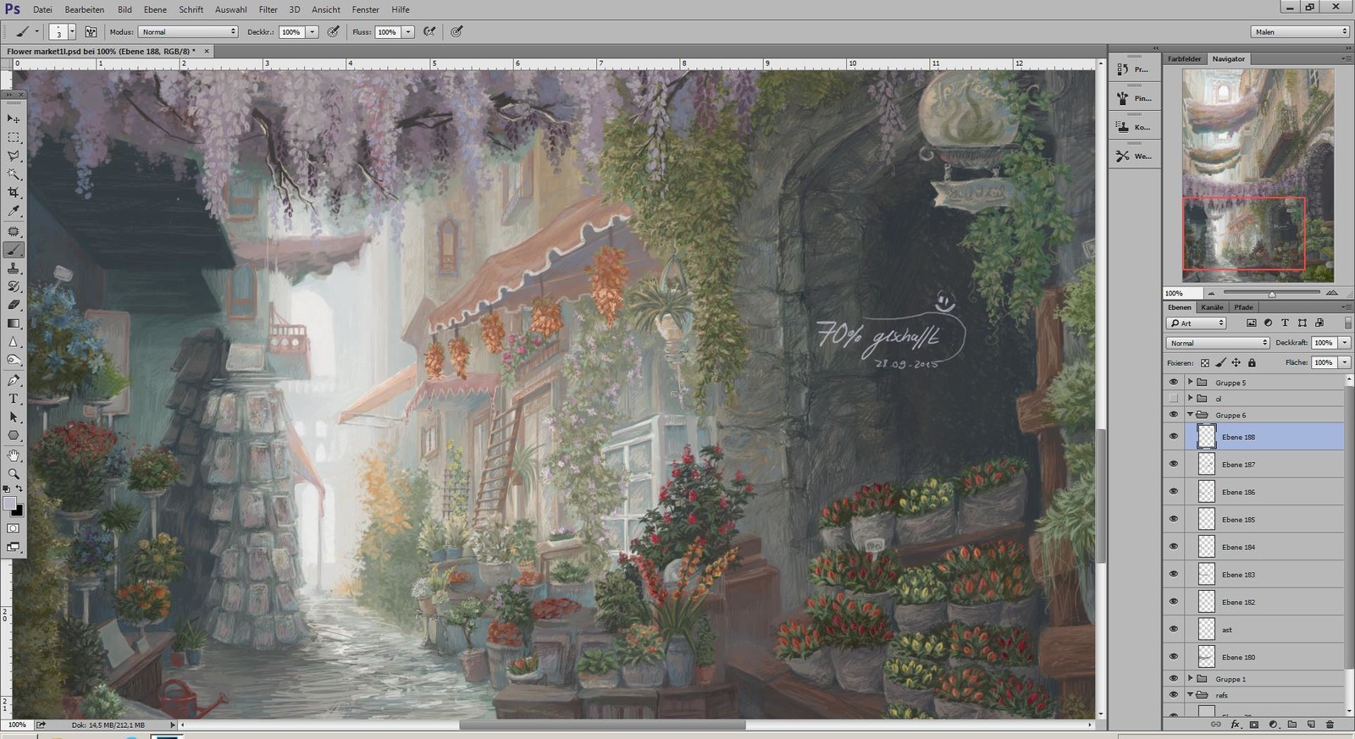The height and width of the screenshot is (739, 1355).
Task: Create a new group in Layers panel
Action: click(x=1291, y=725)
